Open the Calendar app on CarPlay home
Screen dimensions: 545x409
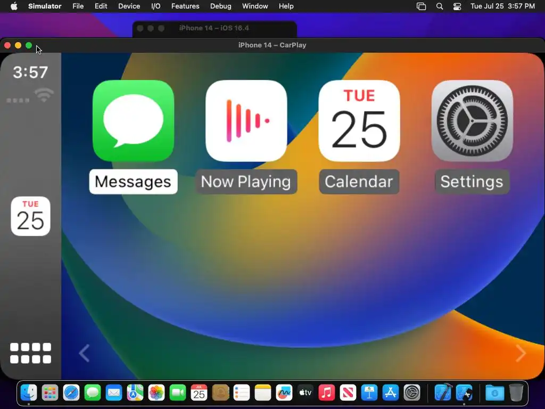tap(359, 121)
